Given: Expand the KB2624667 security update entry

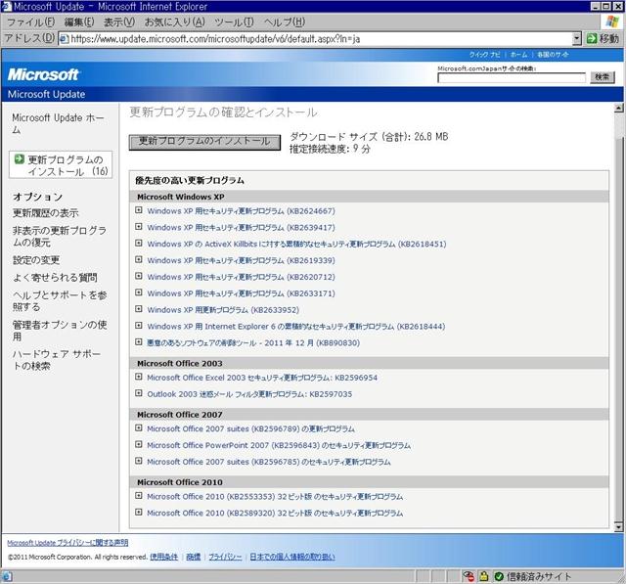Looking at the screenshot, I should click(139, 210).
